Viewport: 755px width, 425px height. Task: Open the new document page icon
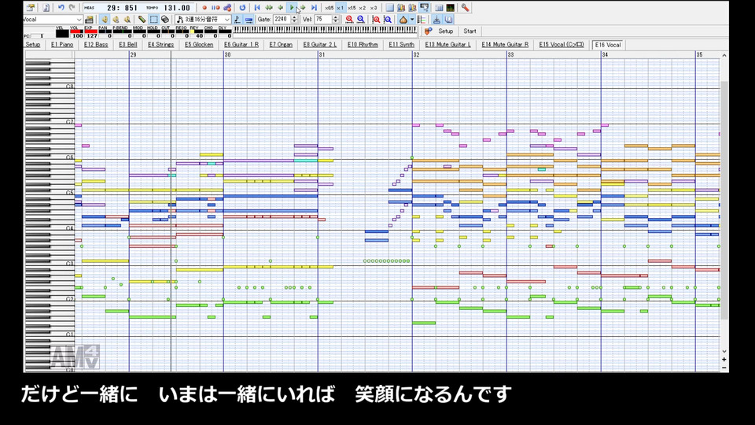[46, 8]
